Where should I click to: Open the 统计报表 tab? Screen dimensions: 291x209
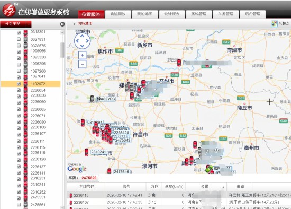171,14
